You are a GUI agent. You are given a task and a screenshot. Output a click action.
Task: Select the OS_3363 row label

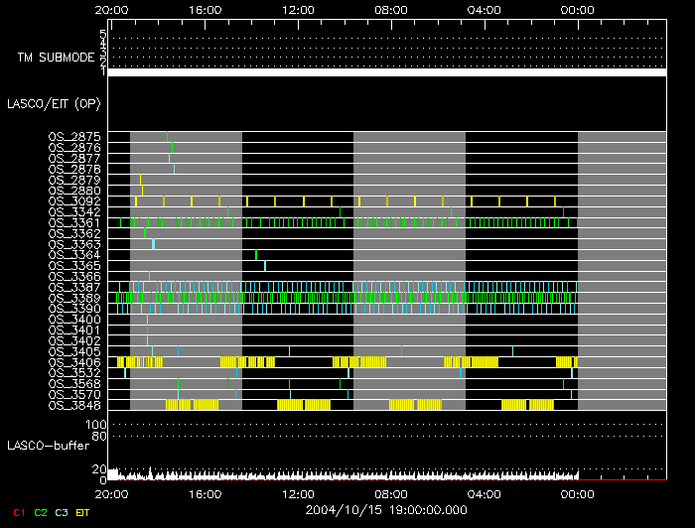[74, 244]
